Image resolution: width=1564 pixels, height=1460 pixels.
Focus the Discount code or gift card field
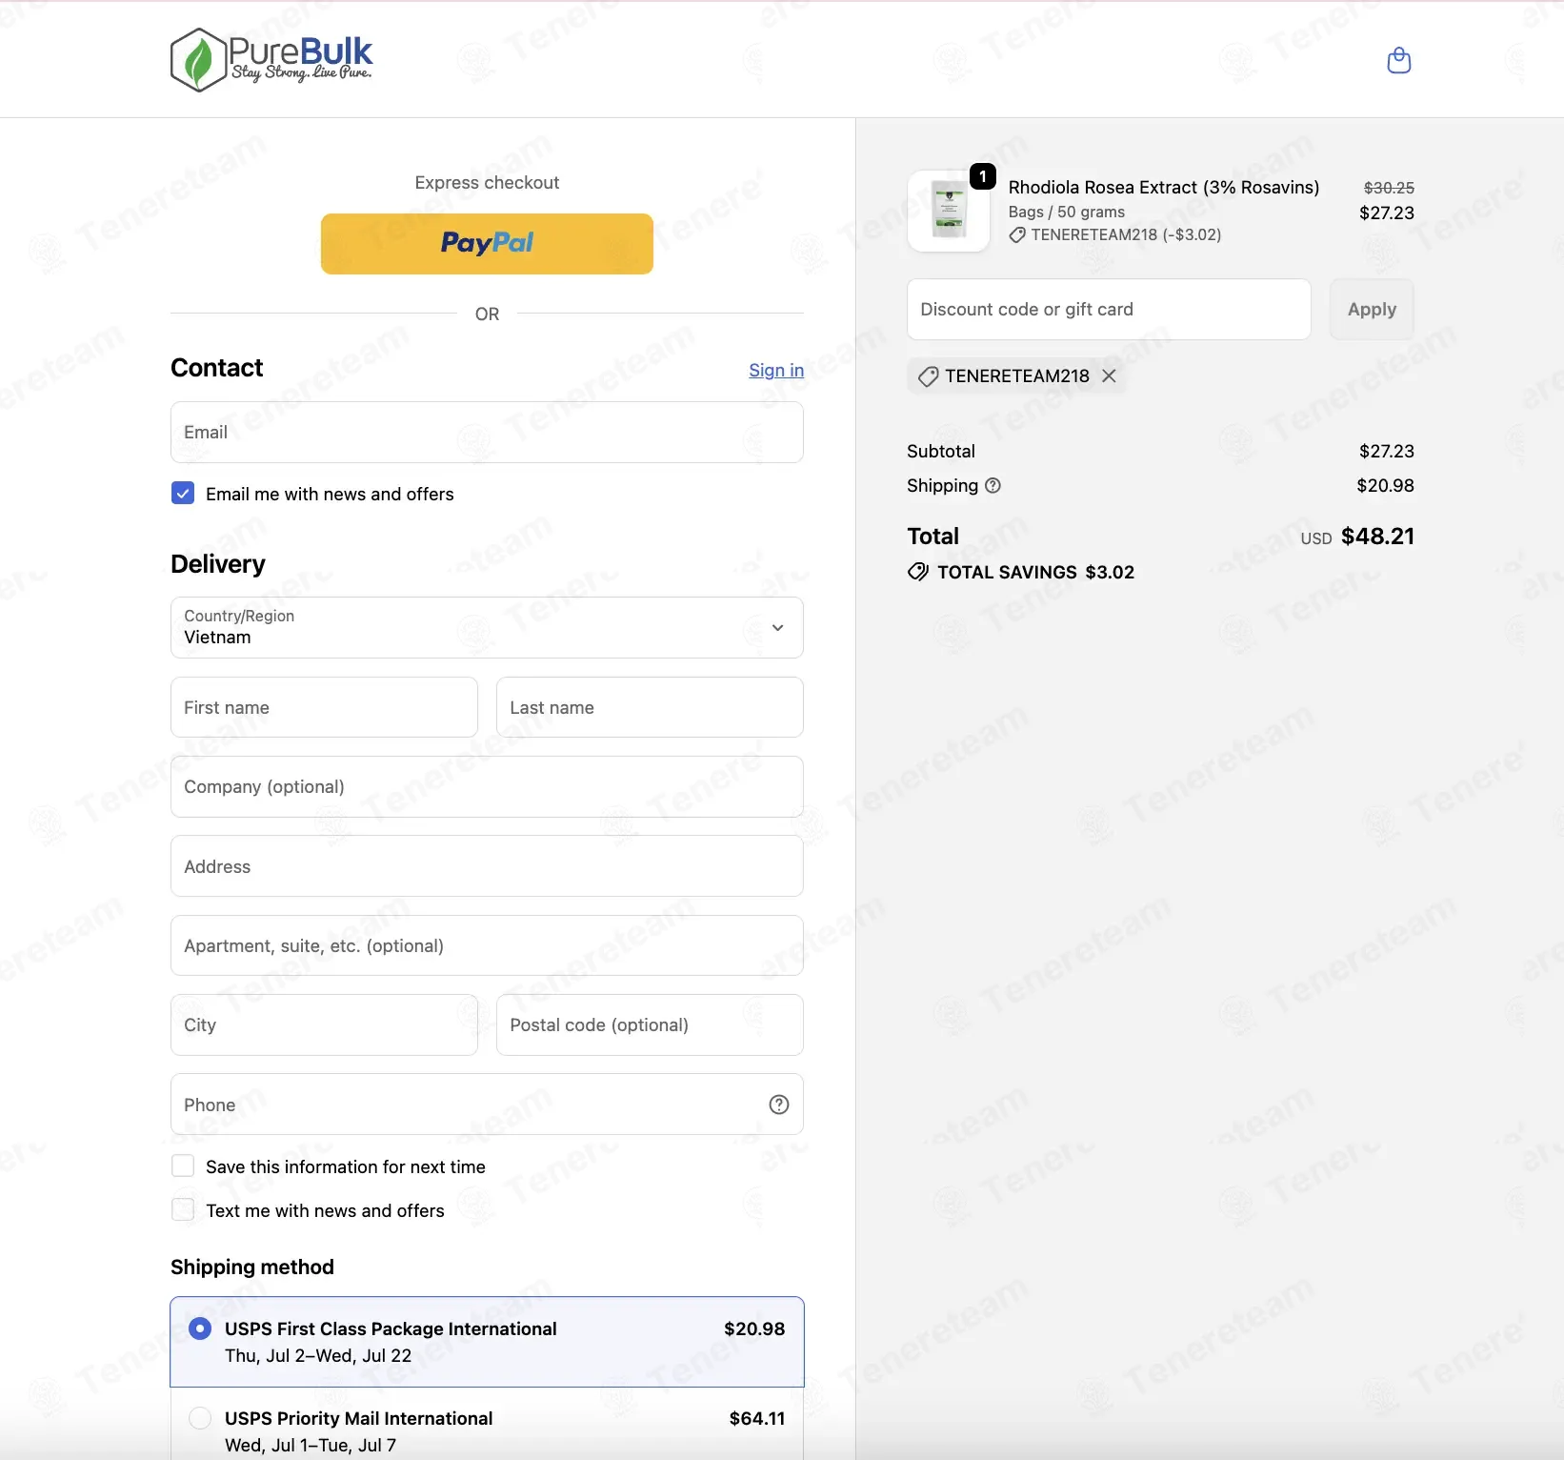[x=1109, y=309]
